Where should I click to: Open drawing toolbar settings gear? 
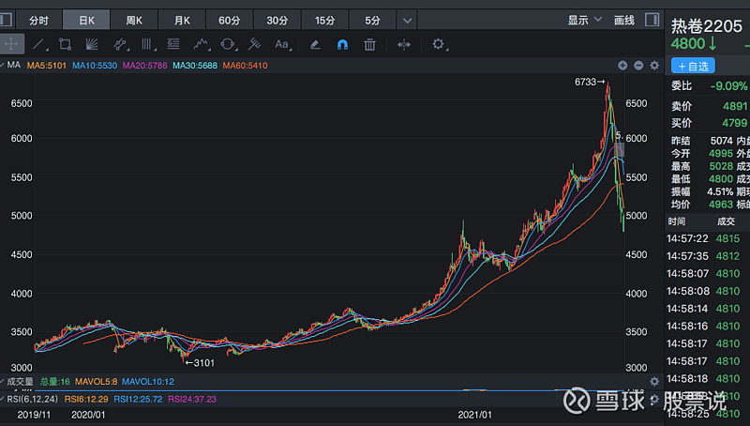(x=439, y=44)
